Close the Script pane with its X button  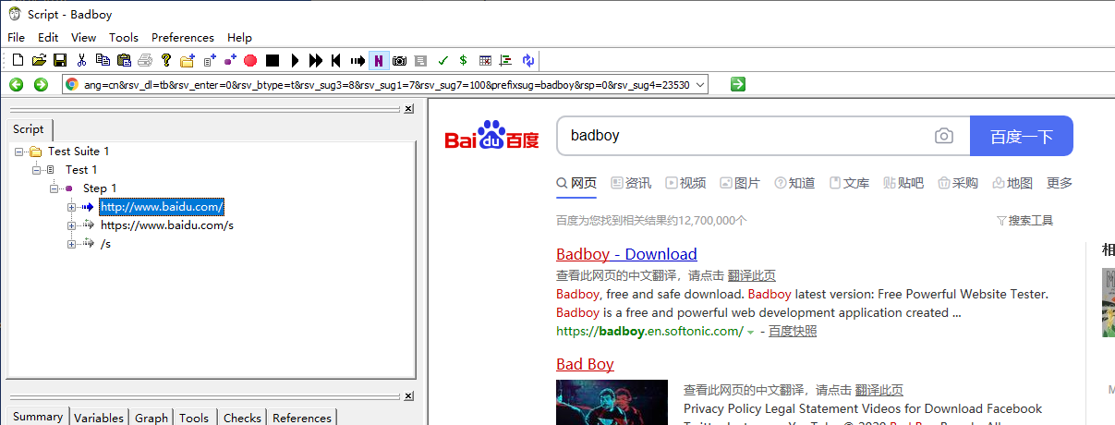coord(408,109)
